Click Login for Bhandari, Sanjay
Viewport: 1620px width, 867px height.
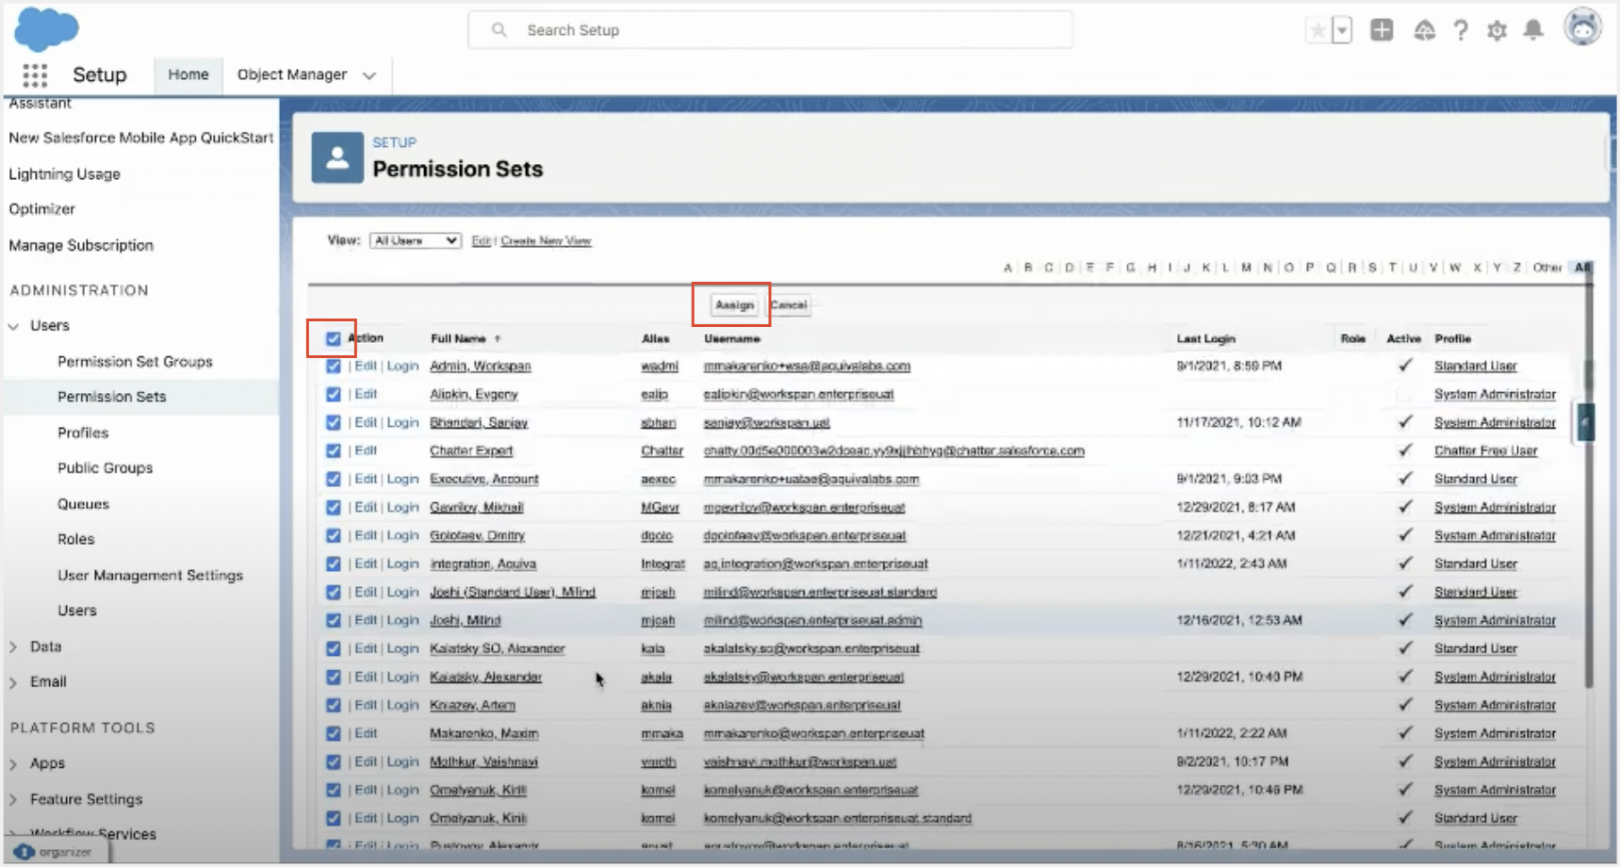point(402,422)
